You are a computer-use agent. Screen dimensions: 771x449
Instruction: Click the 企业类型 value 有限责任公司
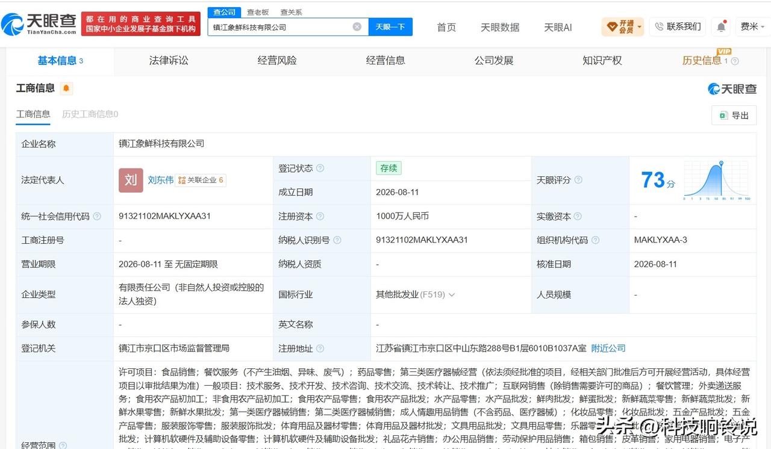point(192,294)
